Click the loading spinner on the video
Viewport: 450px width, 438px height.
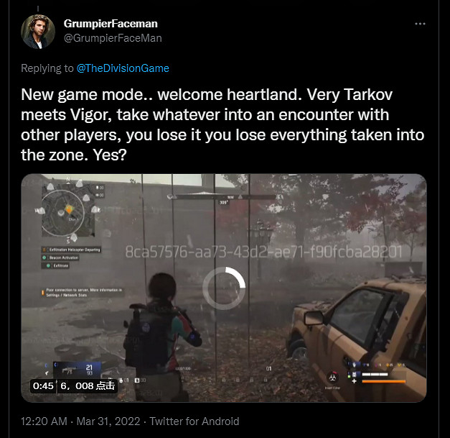[x=224, y=288]
